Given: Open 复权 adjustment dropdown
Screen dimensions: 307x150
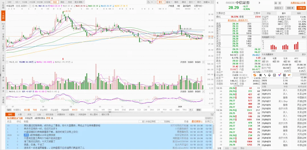Looking at the screenshot, I should point(161,2).
